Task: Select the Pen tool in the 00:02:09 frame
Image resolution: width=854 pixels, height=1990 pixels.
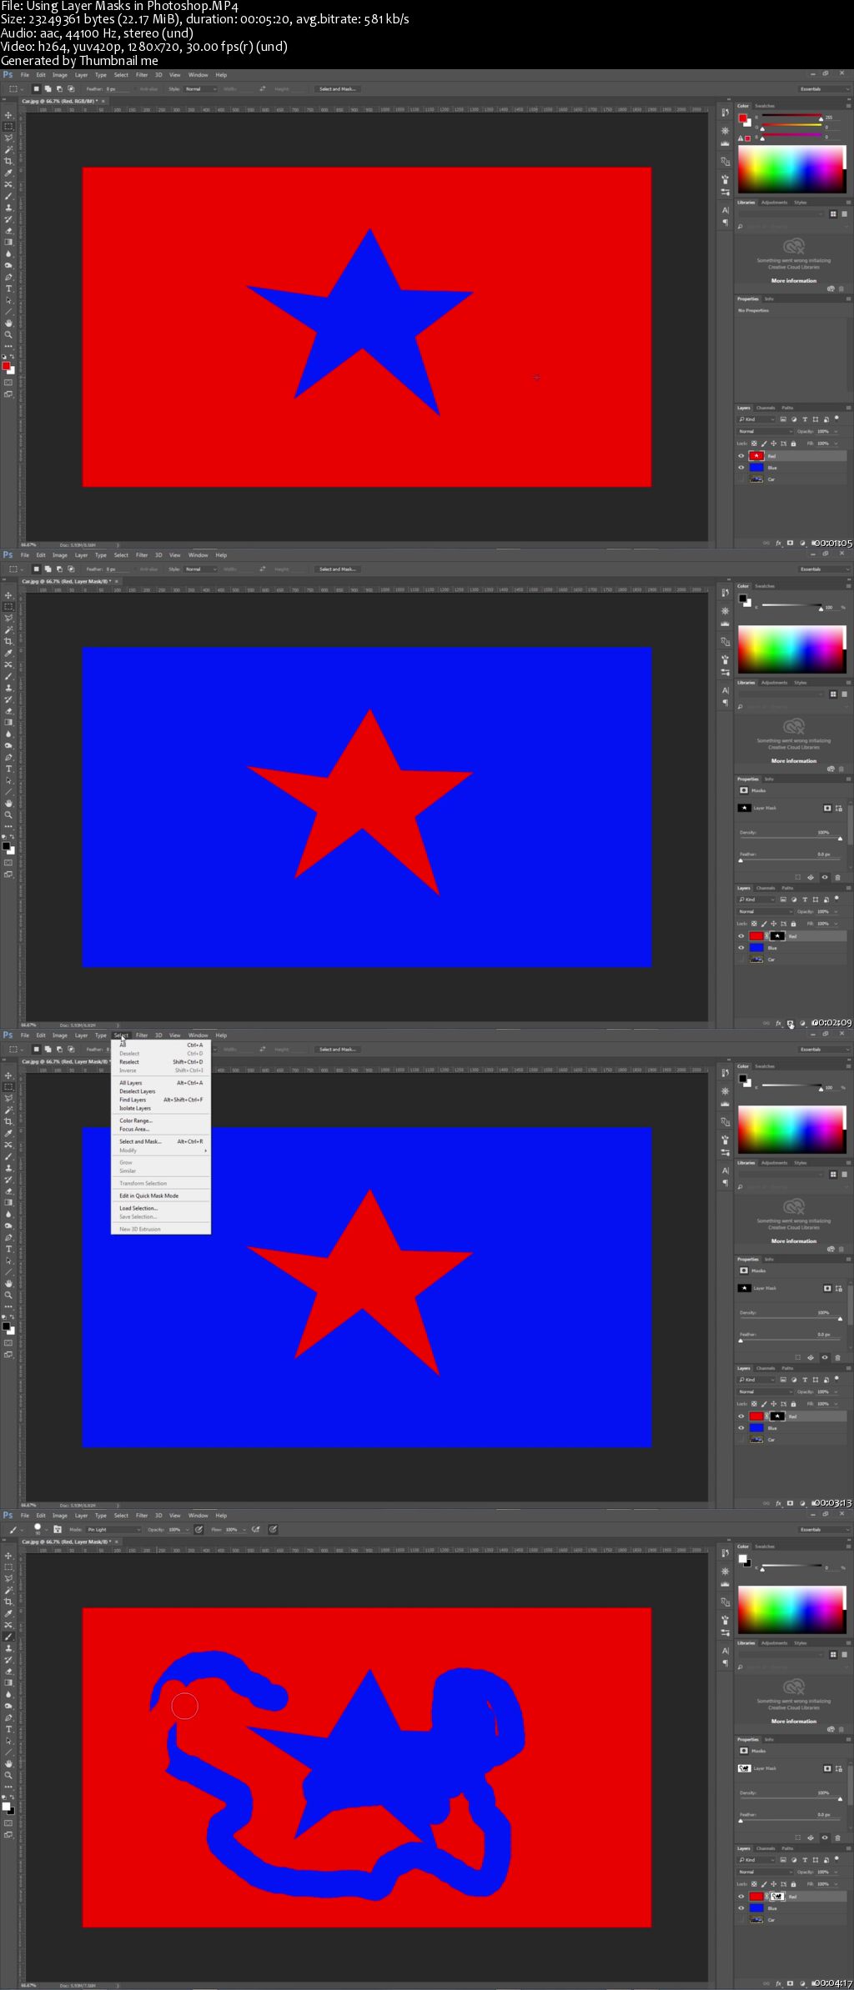Action: pos(9,757)
